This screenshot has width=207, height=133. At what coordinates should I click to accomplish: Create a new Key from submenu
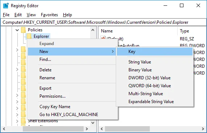[x=155, y=52]
